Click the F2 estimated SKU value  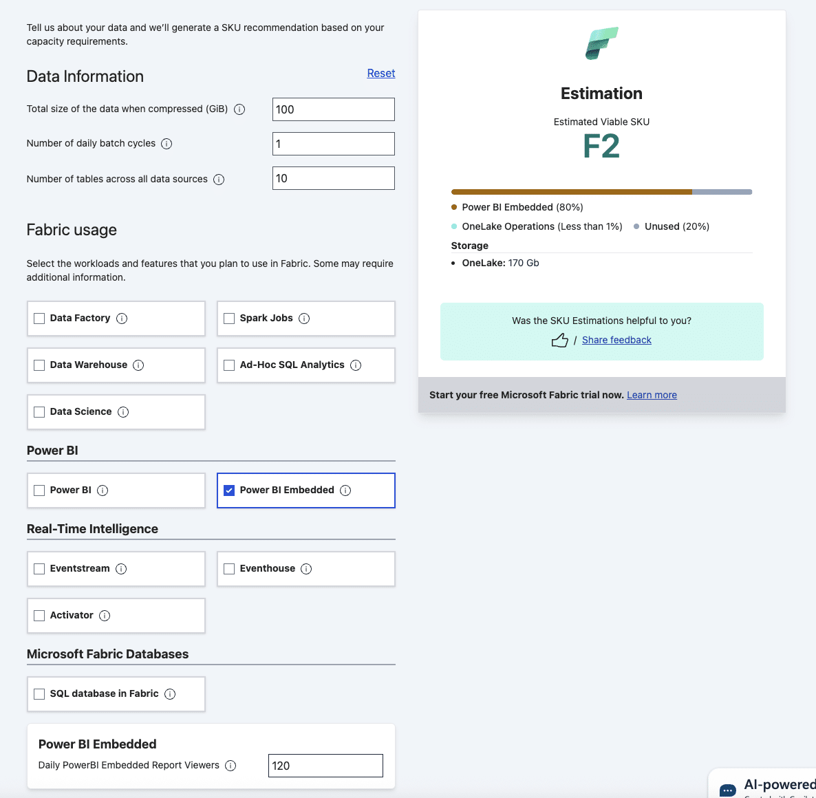pos(601,147)
